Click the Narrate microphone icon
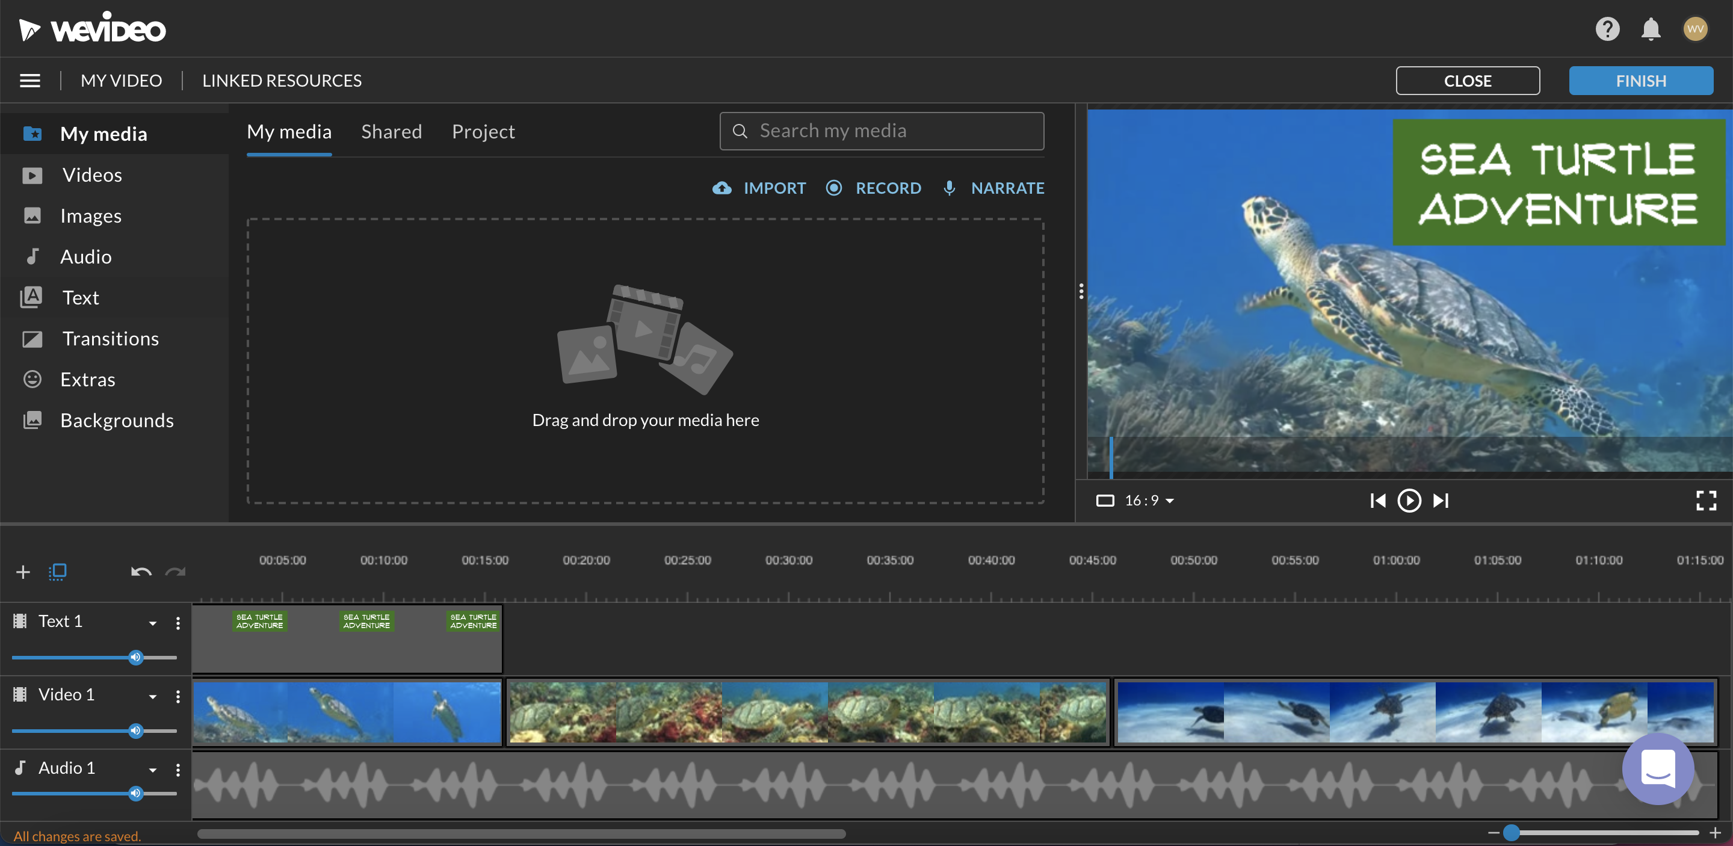 click(x=948, y=187)
